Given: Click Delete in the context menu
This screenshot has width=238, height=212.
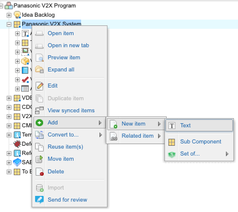Looking at the screenshot, I should click(x=70, y=172).
